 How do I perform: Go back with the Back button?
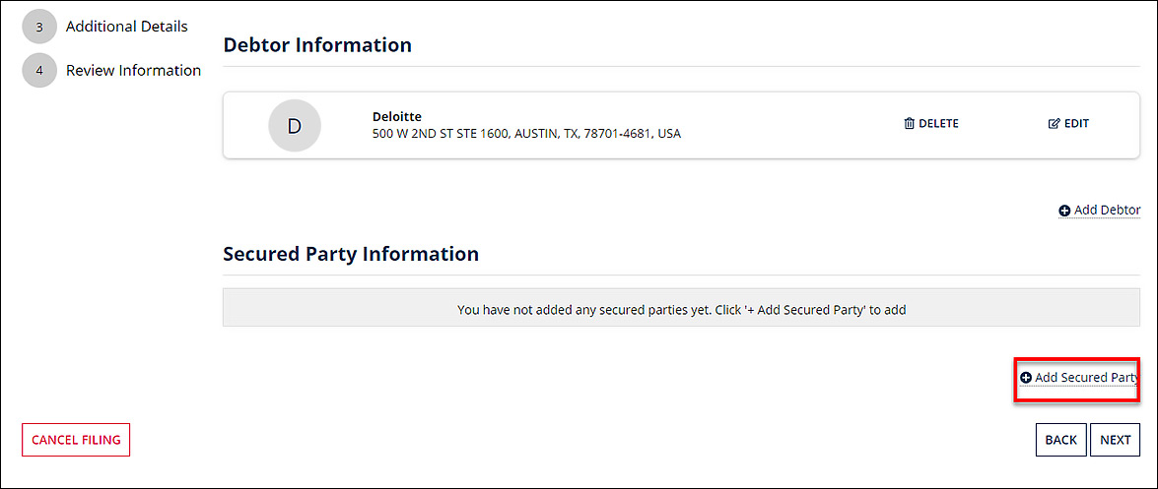pyautogui.click(x=1060, y=440)
